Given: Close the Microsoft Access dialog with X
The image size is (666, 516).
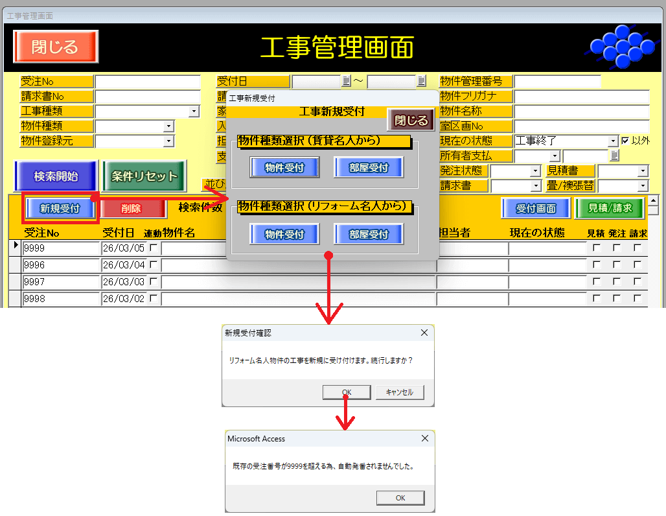Looking at the screenshot, I should [x=424, y=438].
